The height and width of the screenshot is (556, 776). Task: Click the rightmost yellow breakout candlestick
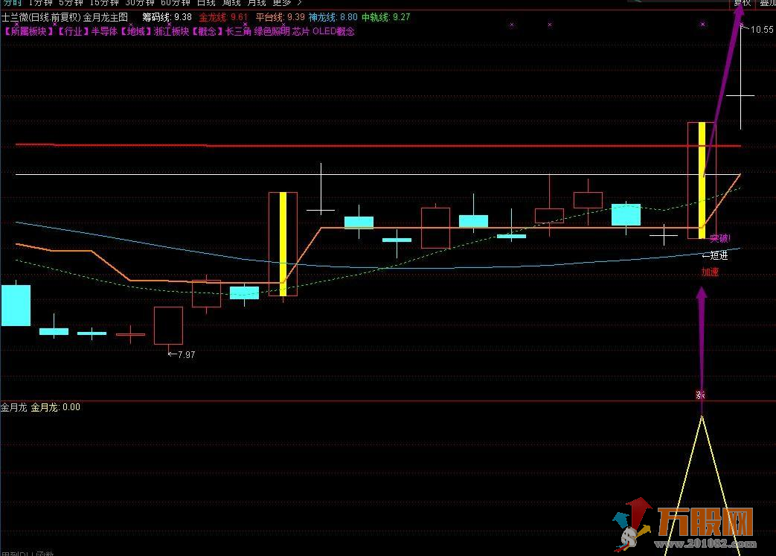coord(702,180)
